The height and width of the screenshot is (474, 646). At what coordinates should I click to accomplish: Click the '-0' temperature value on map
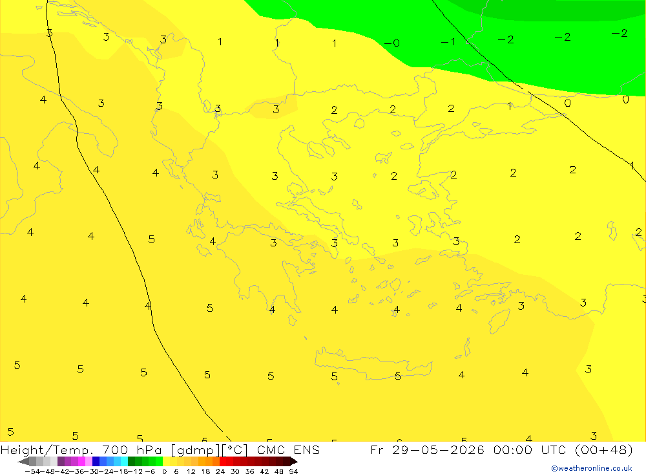[392, 43]
